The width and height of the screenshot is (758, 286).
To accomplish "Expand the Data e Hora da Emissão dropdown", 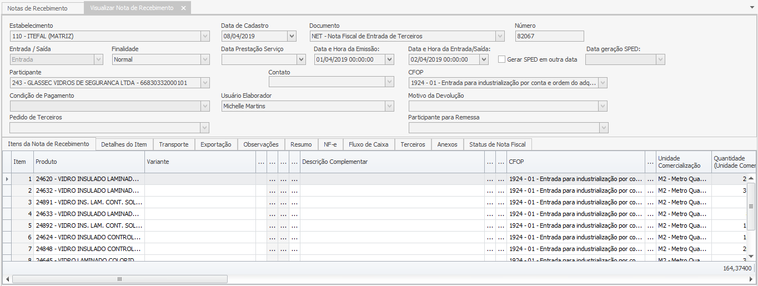I will click(389, 59).
